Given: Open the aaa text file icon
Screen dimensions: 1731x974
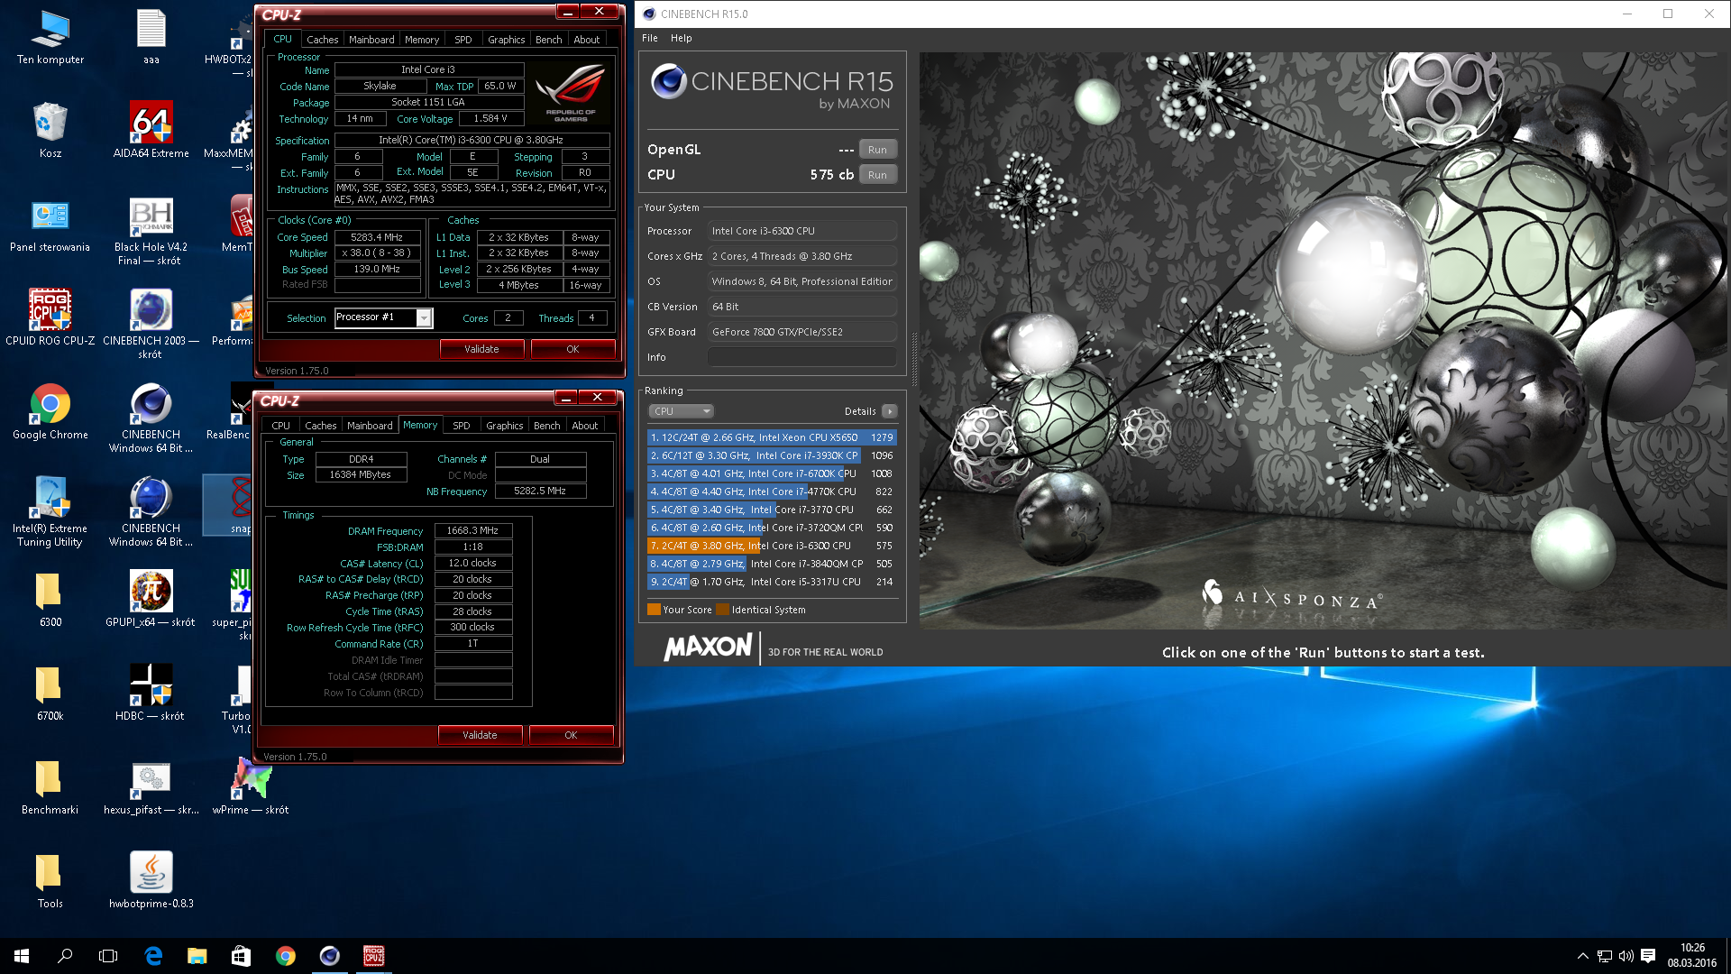Looking at the screenshot, I should click(x=151, y=38).
